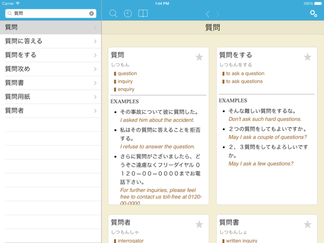The image size is (324, 243).
Task: Select 質問 in the results list
Action: (x=50, y=27)
